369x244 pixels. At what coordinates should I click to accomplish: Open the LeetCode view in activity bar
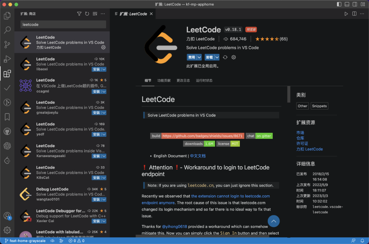click(x=7, y=160)
